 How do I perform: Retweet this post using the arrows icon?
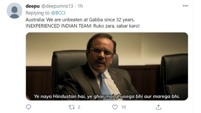point(72,107)
